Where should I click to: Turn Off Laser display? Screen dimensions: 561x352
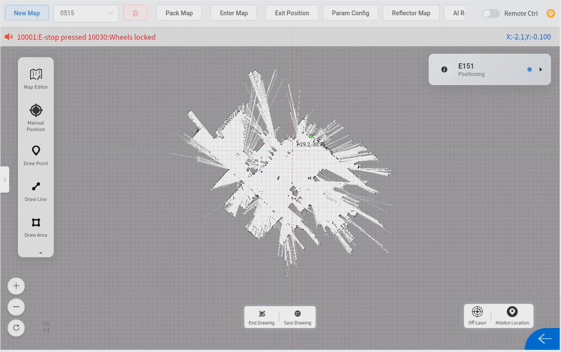point(477,316)
